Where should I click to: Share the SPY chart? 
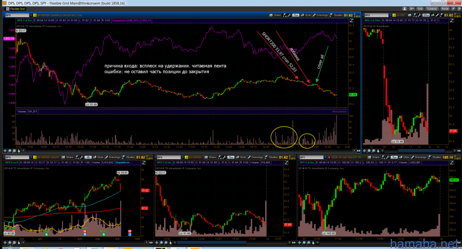coord(373,157)
